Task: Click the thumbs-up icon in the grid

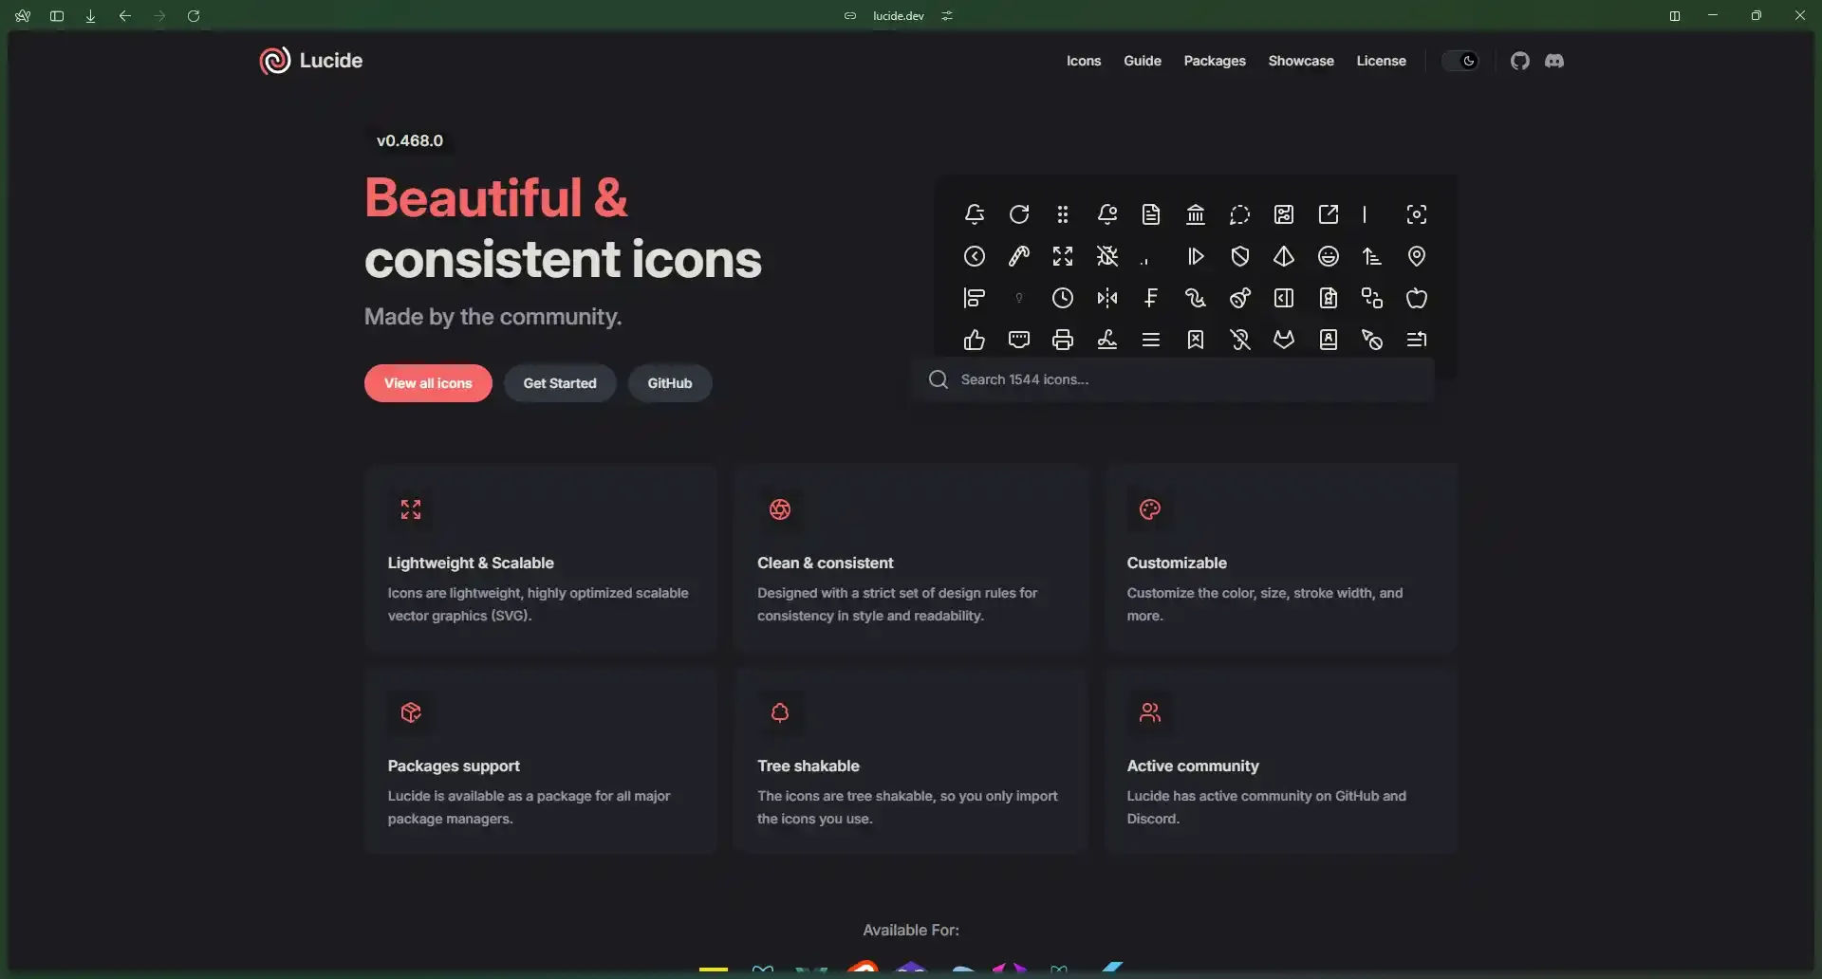Action: [974, 340]
